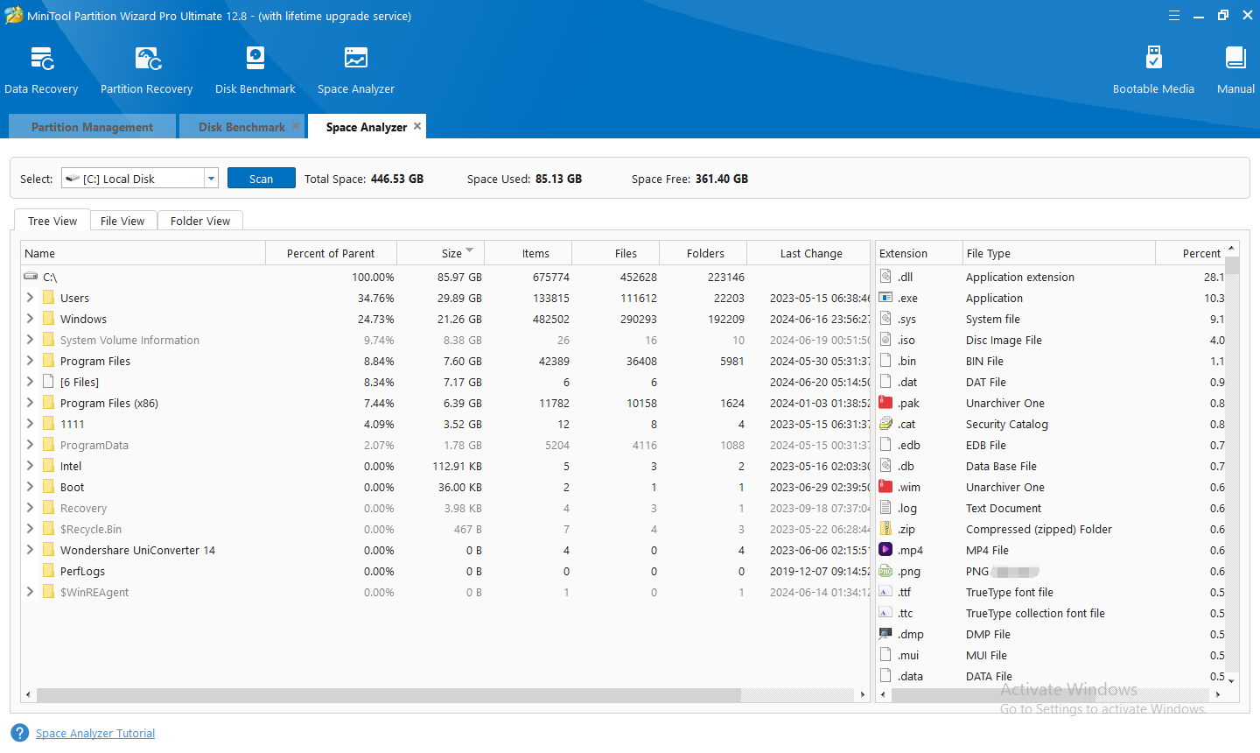Viewport: 1260px width, 753px height.
Task: Click the .ttf font file icon
Action: pos(885,592)
